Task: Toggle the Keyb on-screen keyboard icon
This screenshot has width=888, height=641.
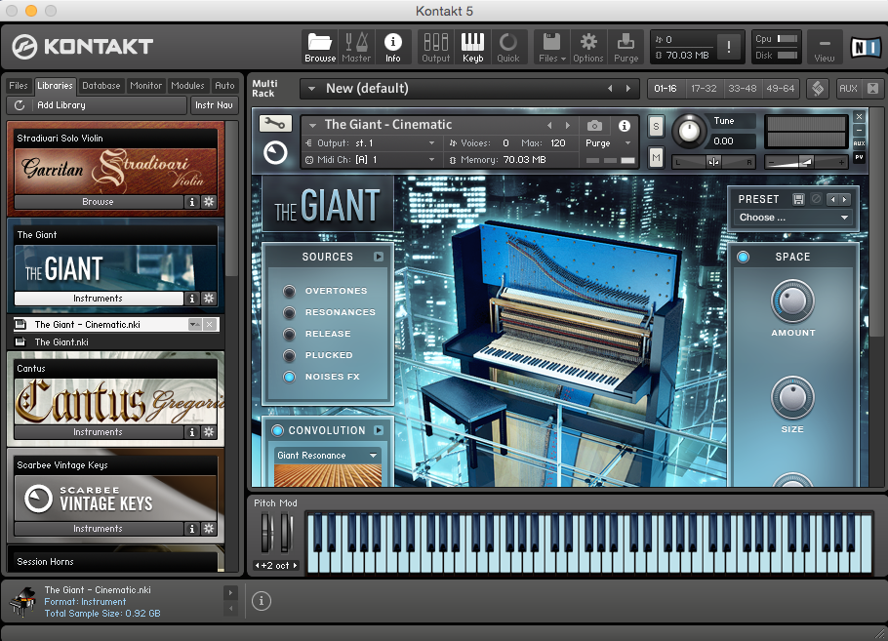Action: [x=472, y=47]
